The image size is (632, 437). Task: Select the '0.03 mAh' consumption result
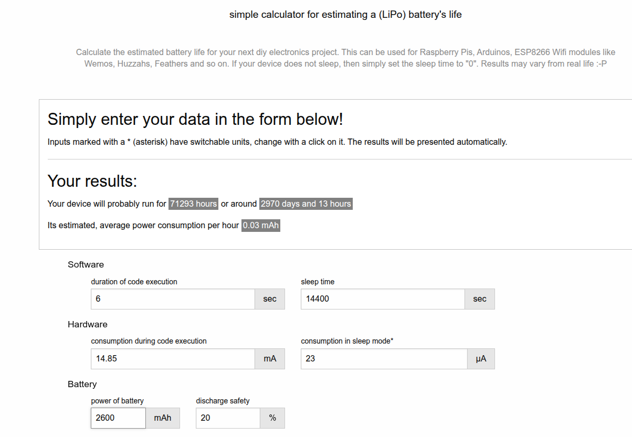pos(261,226)
